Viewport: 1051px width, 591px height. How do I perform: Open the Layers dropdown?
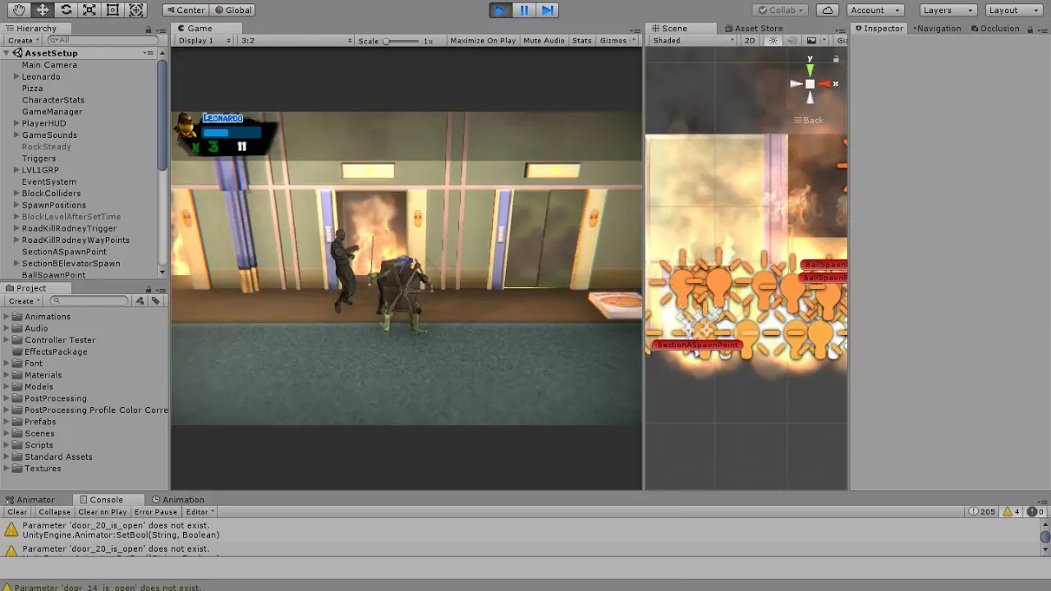pyautogui.click(x=948, y=10)
